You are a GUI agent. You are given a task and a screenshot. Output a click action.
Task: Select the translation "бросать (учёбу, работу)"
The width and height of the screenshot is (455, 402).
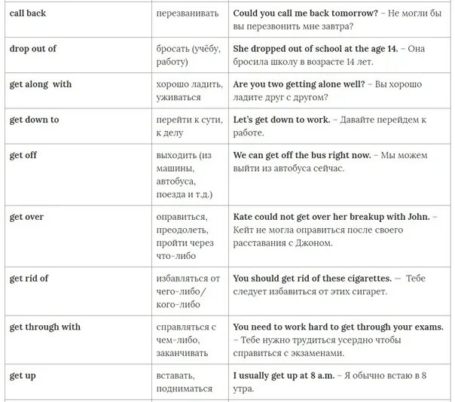point(188,55)
